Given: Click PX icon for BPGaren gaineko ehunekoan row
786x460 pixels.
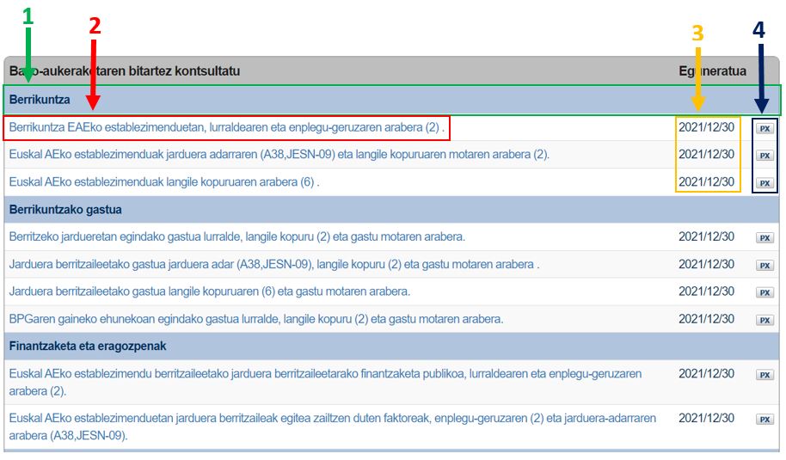Looking at the screenshot, I should 765,320.
